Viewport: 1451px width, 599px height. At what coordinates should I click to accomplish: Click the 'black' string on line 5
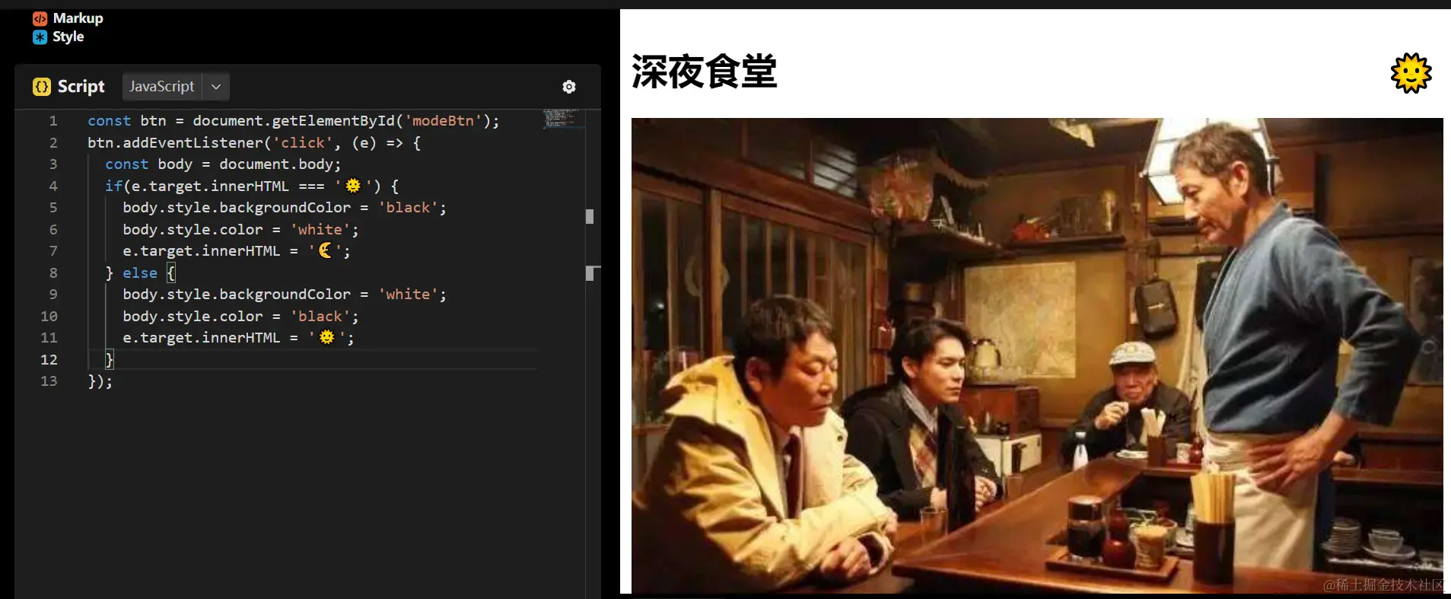[x=408, y=207]
